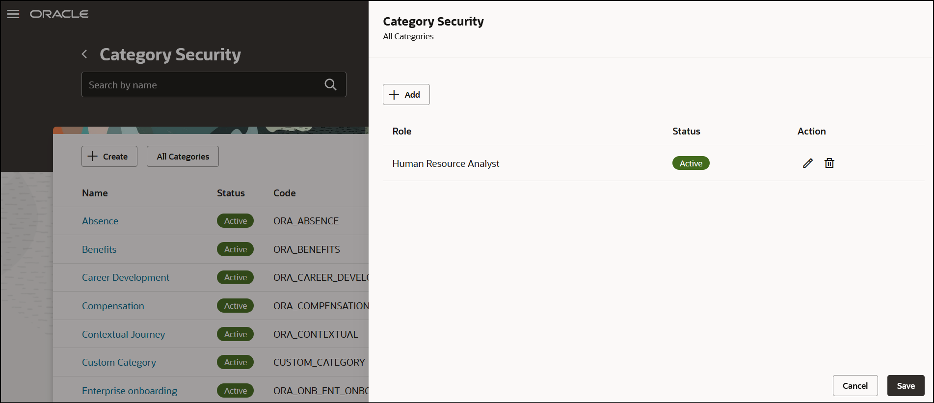
Task: Click the Search by name field
Action: click(214, 84)
